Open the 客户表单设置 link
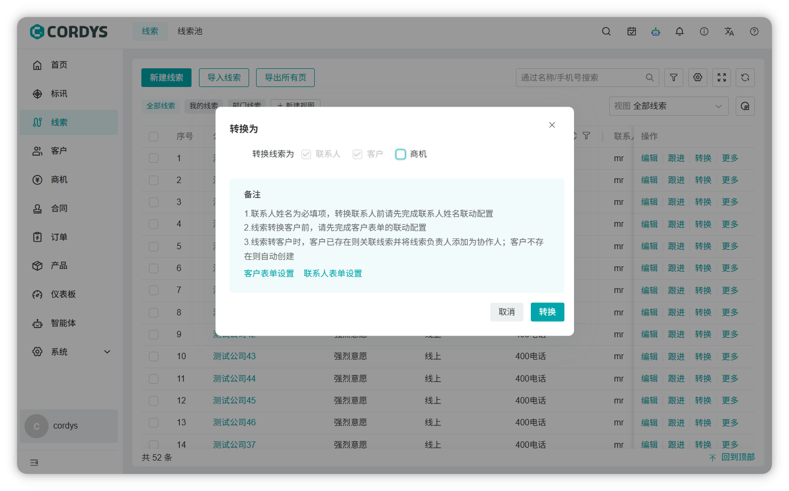Screen dimensions: 789x491 (x=269, y=274)
